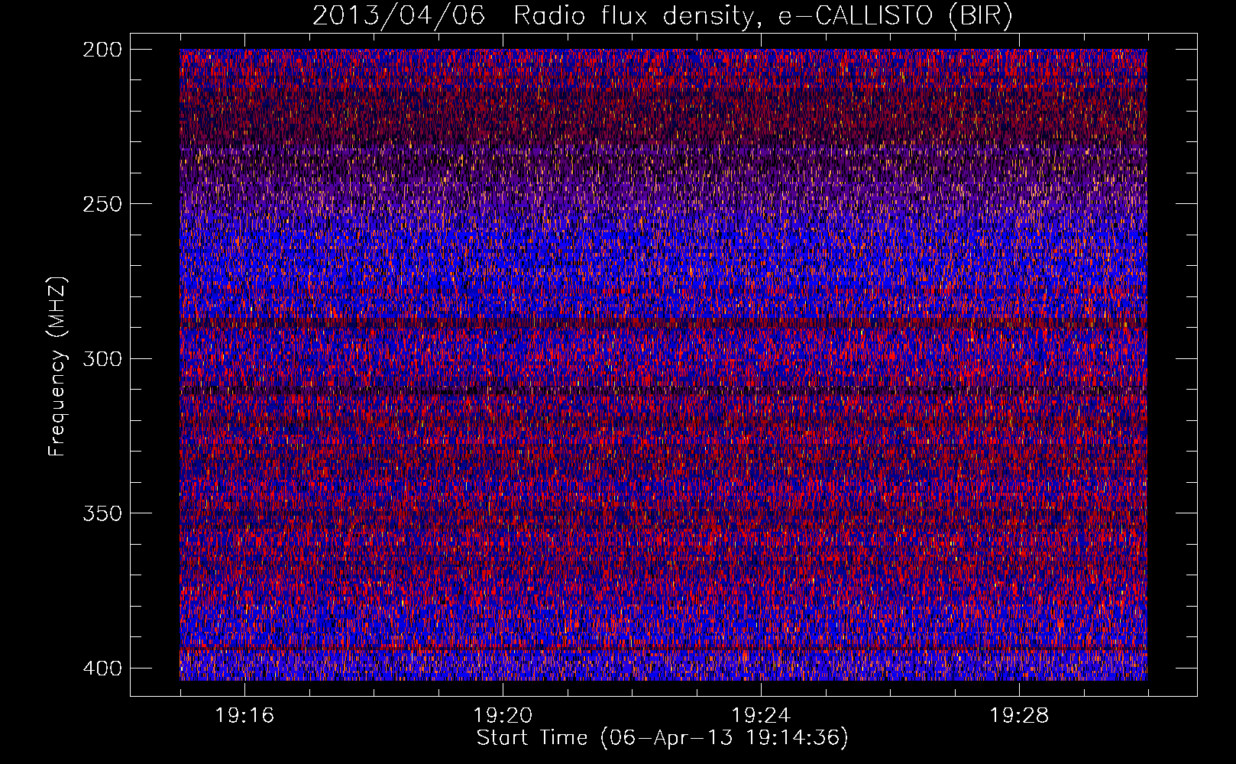Click the 19:20 time tick label

pyautogui.click(x=503, y=715)
